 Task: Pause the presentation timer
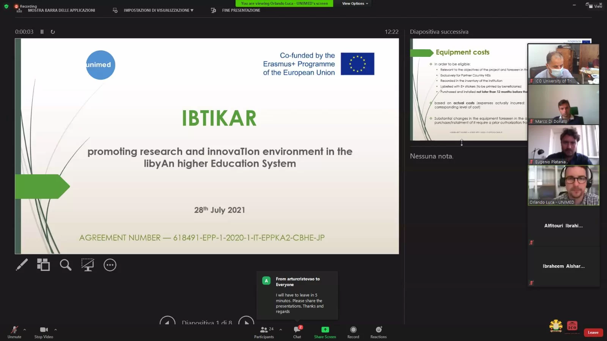pyautogui.click(x=42, y=32)
